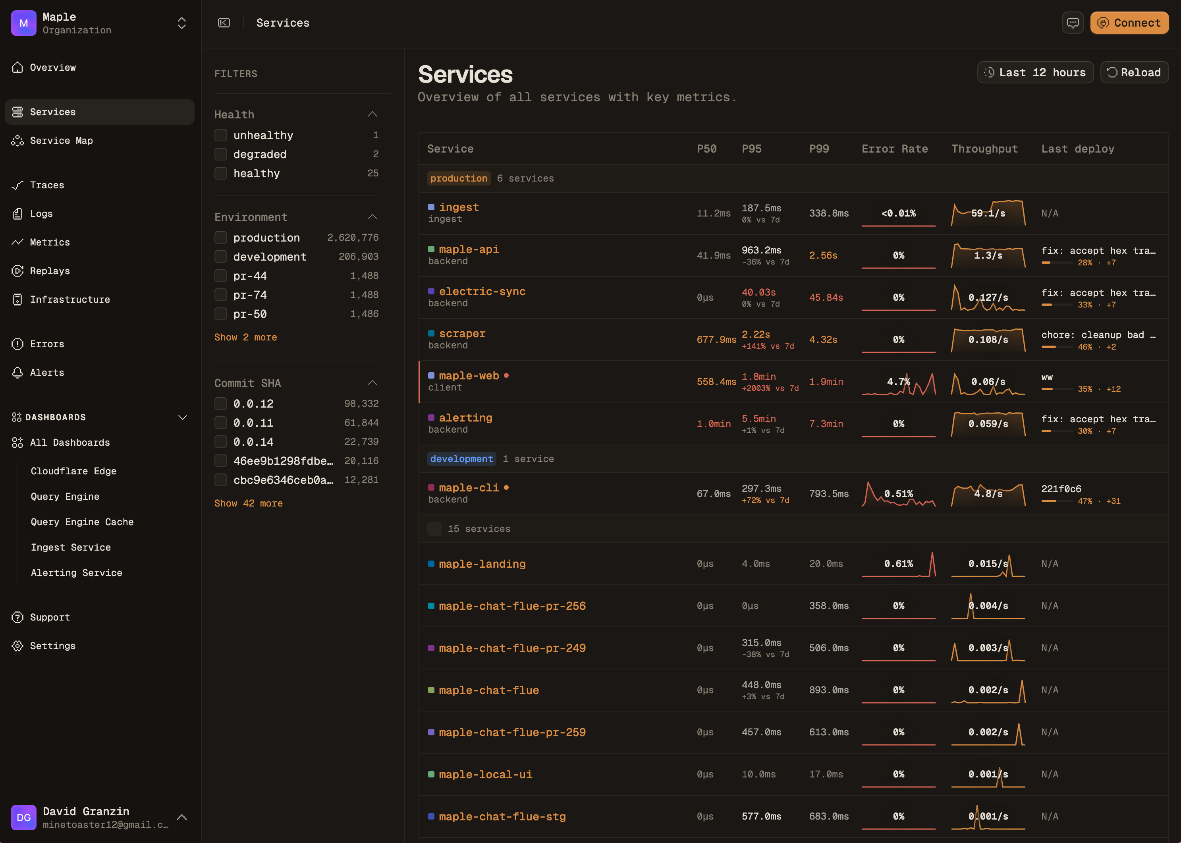Click the Metrics chart icon

[x=17, y=242]
